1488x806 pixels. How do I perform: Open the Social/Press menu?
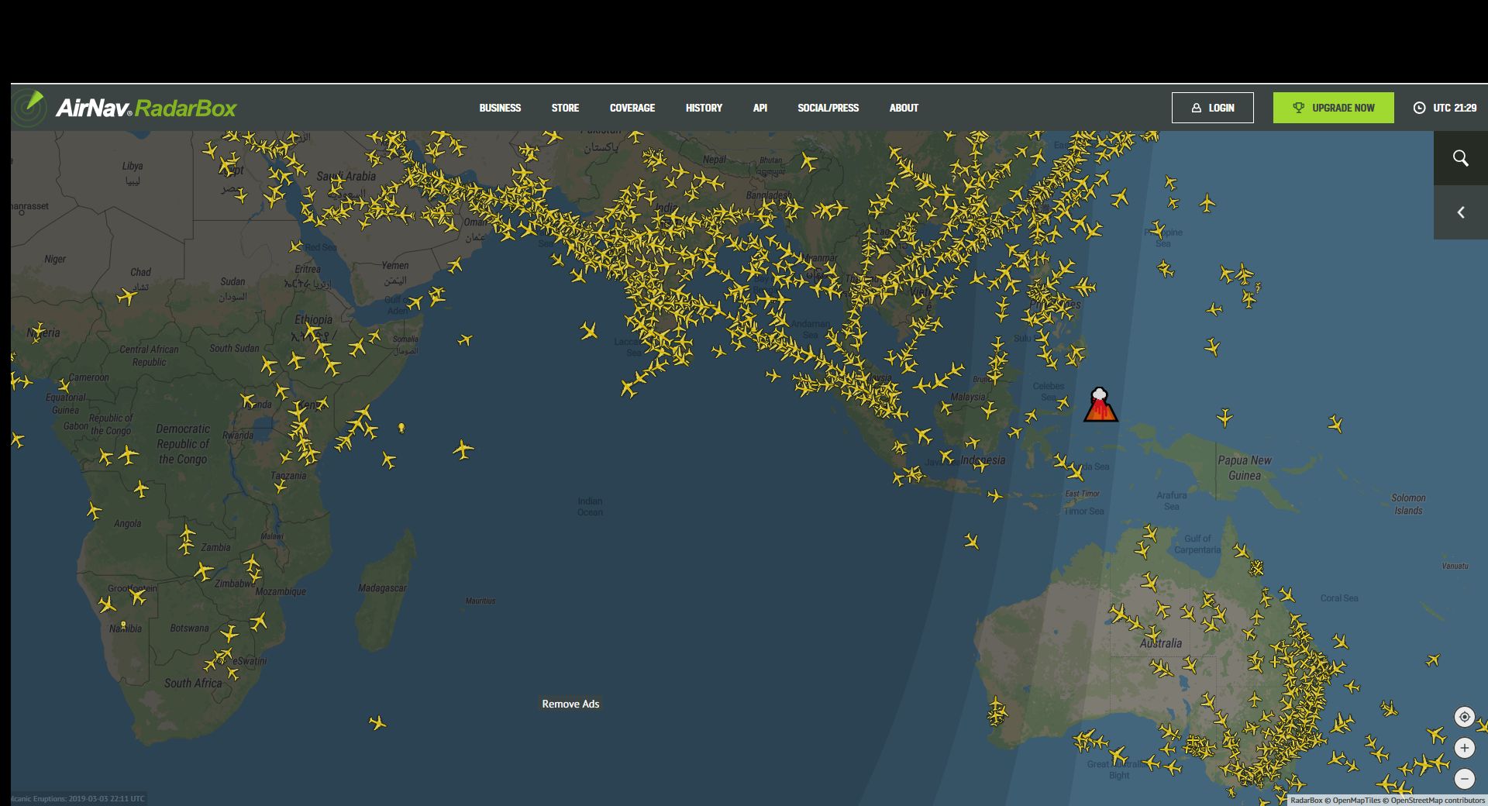tap(828, 108)
